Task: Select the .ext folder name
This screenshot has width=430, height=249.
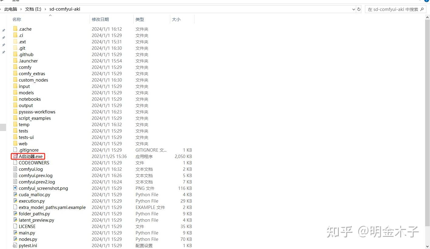Action: pos(22,42)
